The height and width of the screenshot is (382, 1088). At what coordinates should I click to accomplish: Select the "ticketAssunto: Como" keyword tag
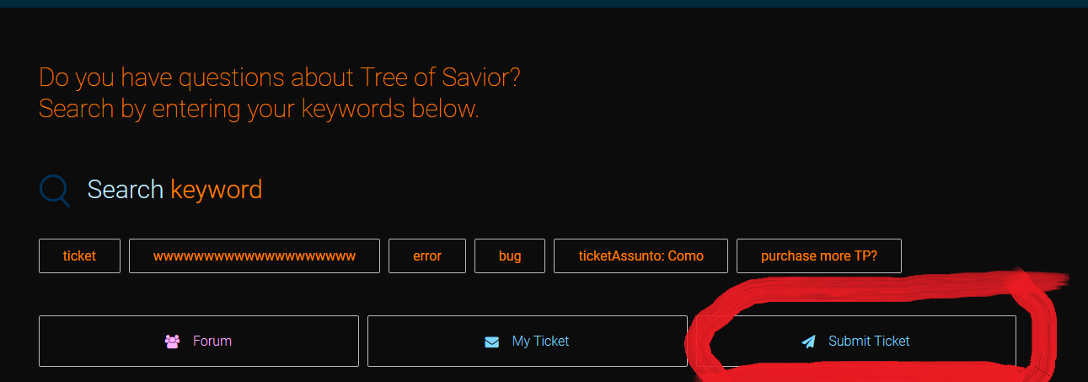click(640, 256)
